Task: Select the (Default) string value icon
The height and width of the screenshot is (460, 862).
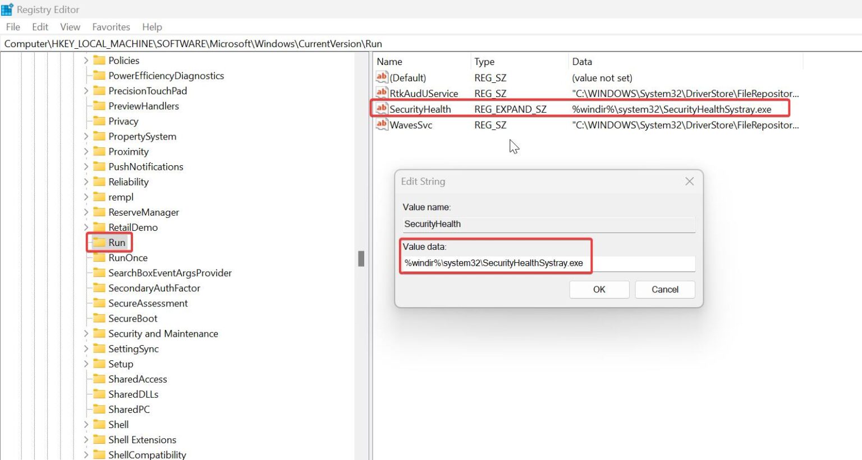Action: pos(382,77)
